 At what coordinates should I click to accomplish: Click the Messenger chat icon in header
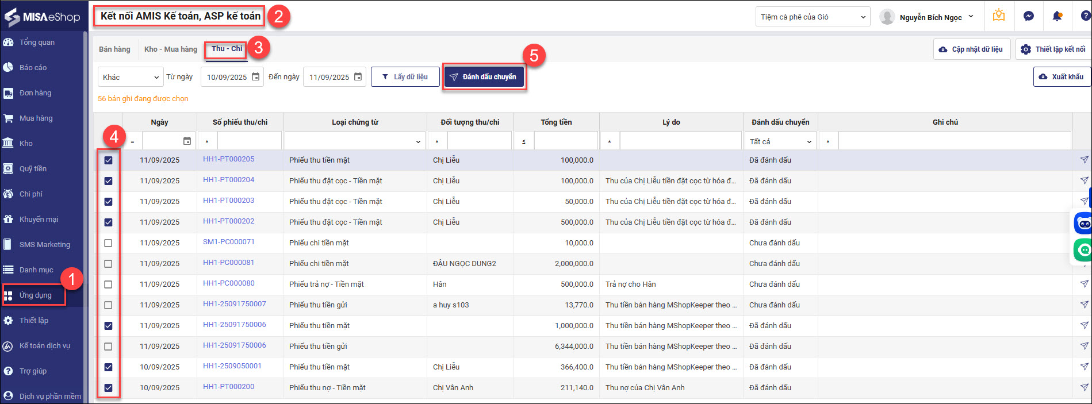click(x=1028, y=17)
